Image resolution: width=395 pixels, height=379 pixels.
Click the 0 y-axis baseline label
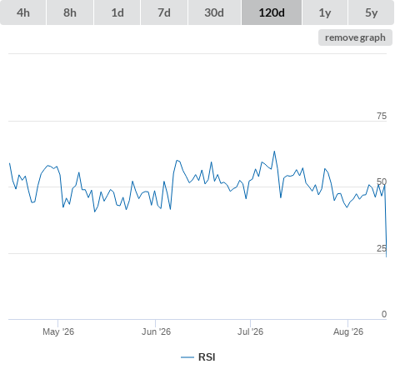[384, 314]
